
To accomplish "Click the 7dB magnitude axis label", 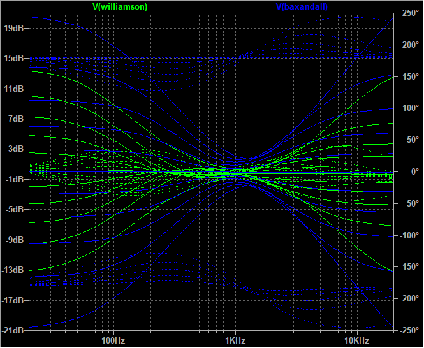I will tap(16, 119).
